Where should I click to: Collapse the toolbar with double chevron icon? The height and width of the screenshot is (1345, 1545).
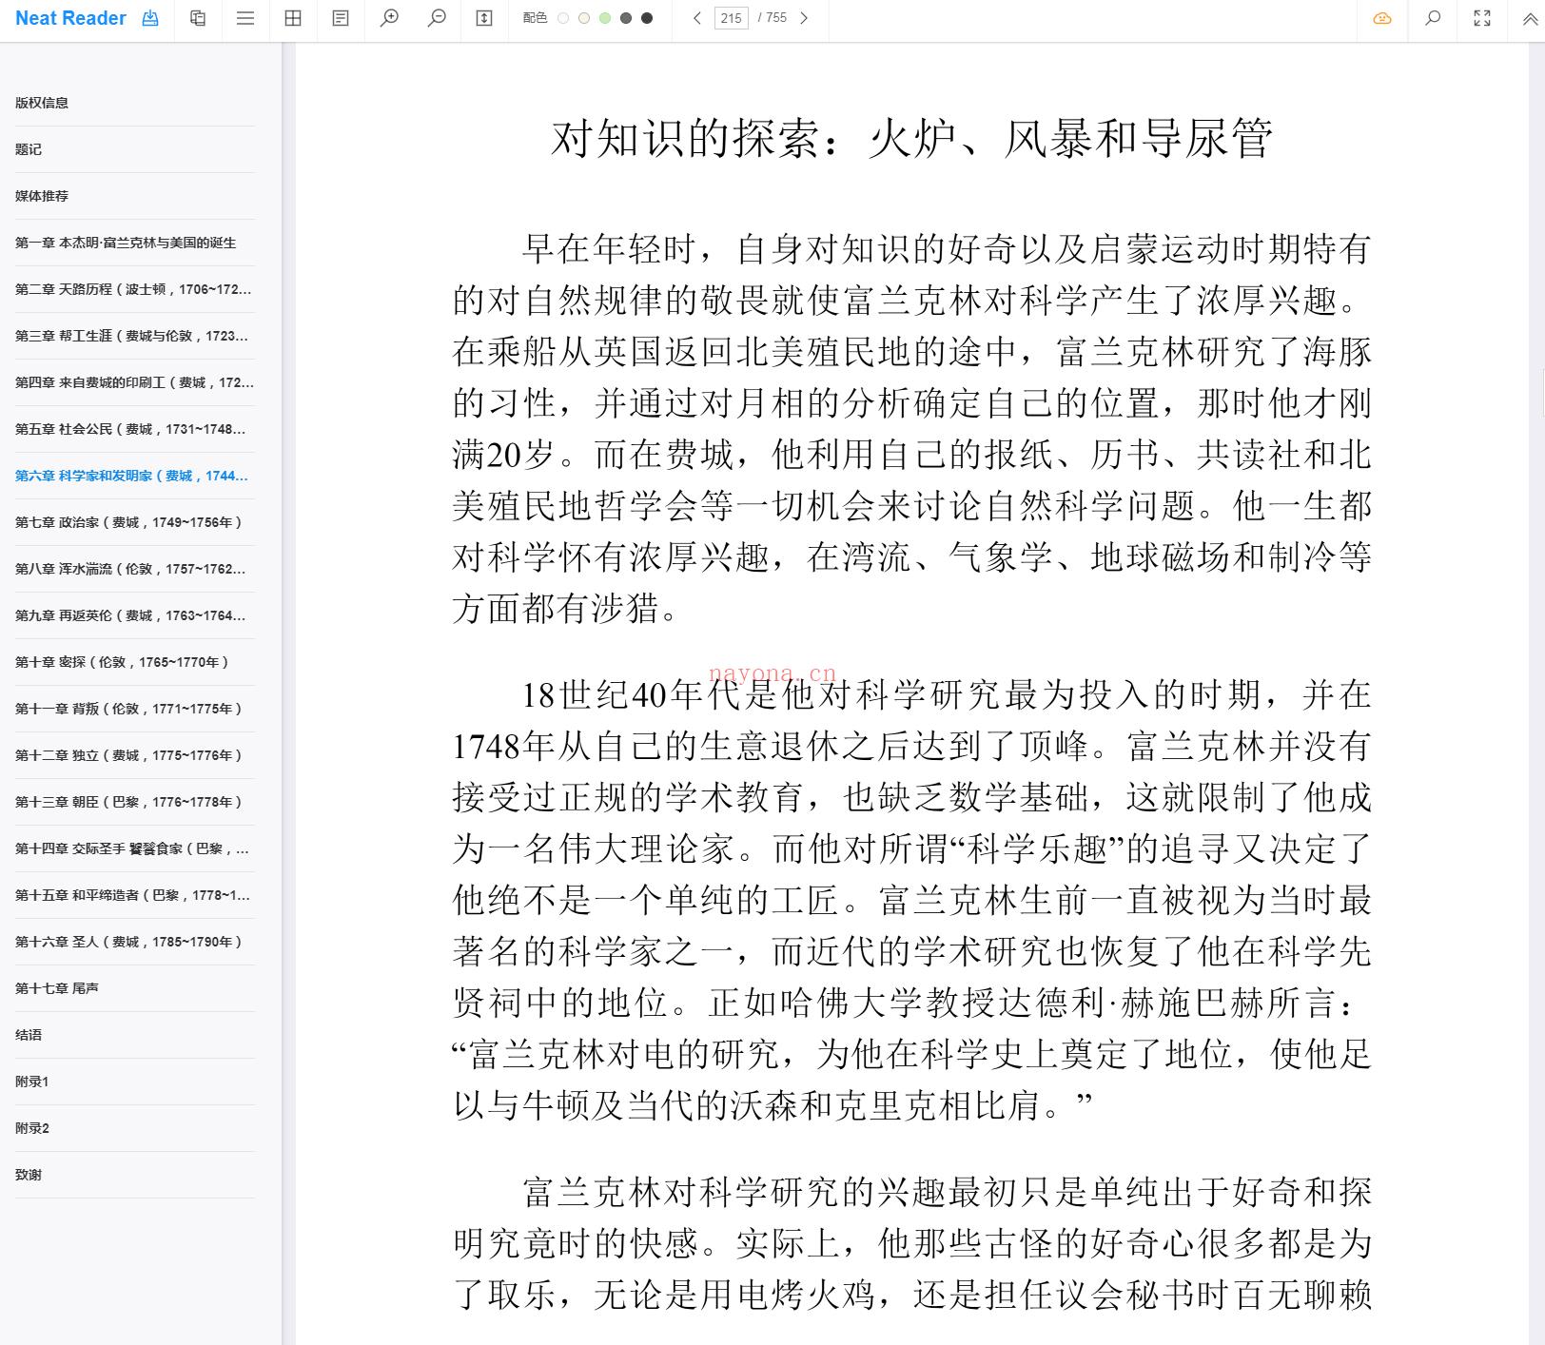click(x=1529, y=18)
